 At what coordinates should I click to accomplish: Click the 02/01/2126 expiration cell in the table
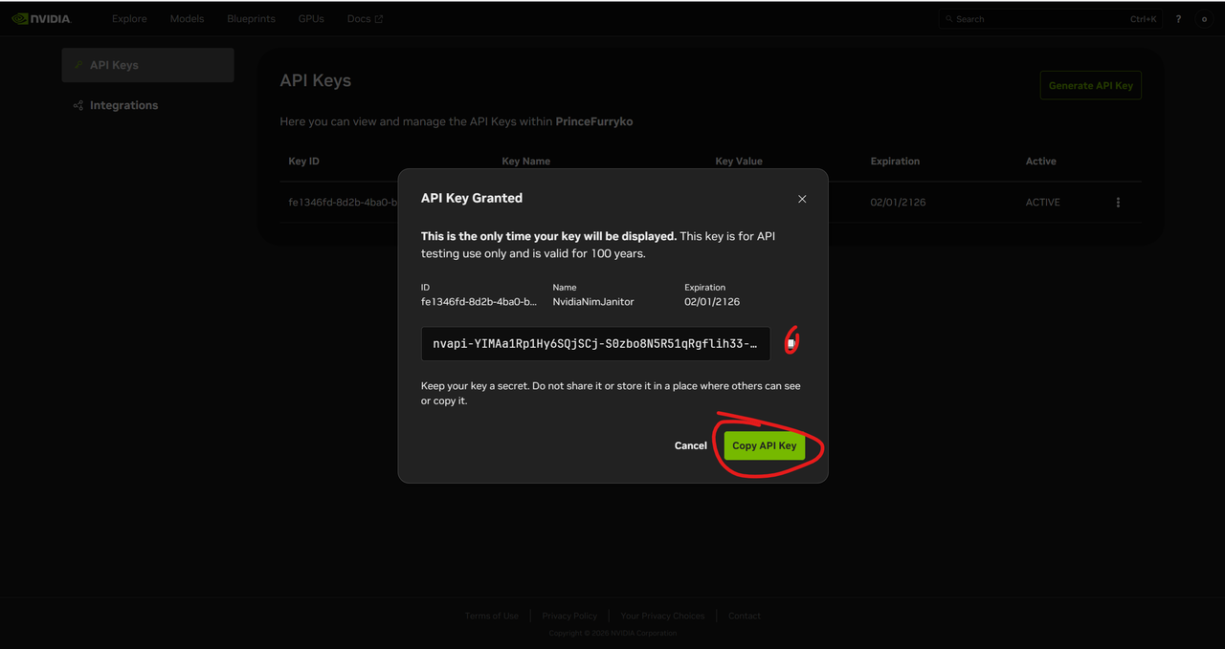(898, 203)
